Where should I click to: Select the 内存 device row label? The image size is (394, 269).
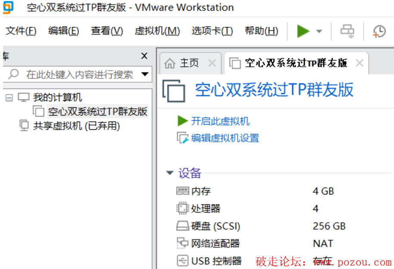(x=201, y=191)
